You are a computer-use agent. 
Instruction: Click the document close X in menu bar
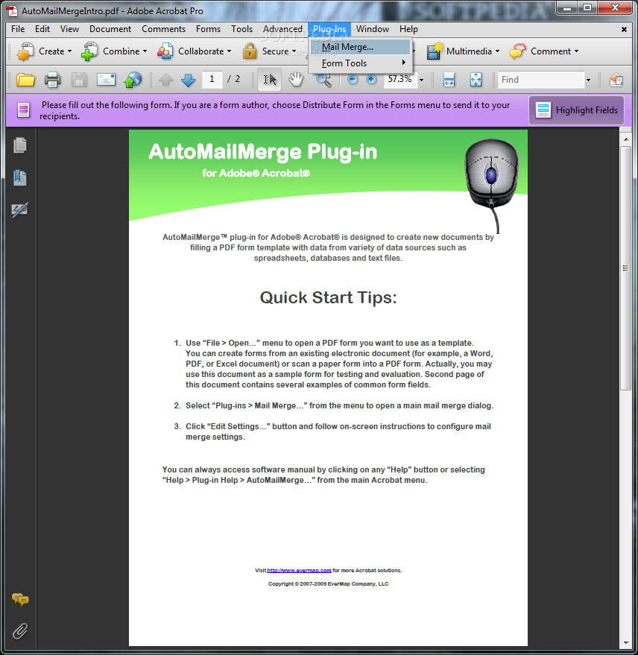[624, 29]
